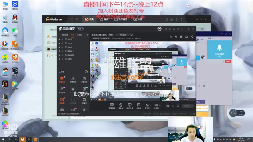The height and width of the screenshot is (142, 253).
Task: Close the 语音 tab in the QQ window
Action: 213,38
